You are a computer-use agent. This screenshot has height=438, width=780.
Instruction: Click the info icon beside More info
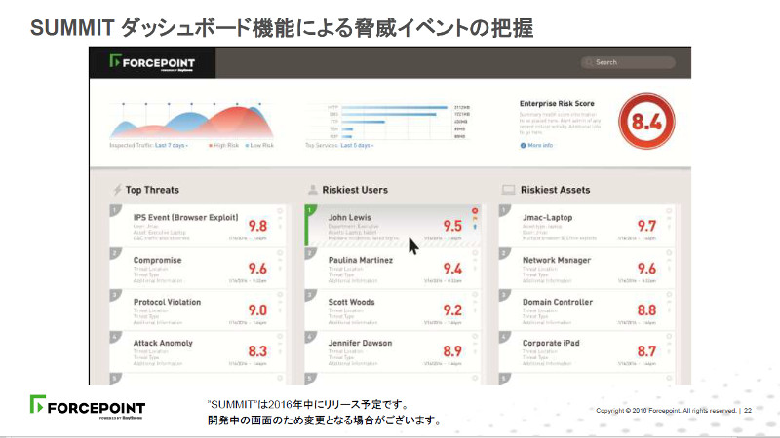(523, 145)
